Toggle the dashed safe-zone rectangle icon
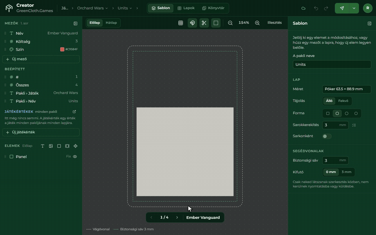Image resolution: width=376 pixels, height=235 pixels. (x=216, y=23)
